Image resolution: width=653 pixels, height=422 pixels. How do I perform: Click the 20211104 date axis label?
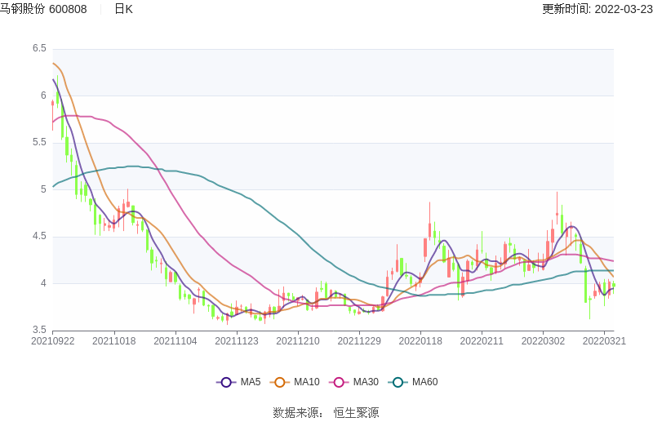click(175, 341)
